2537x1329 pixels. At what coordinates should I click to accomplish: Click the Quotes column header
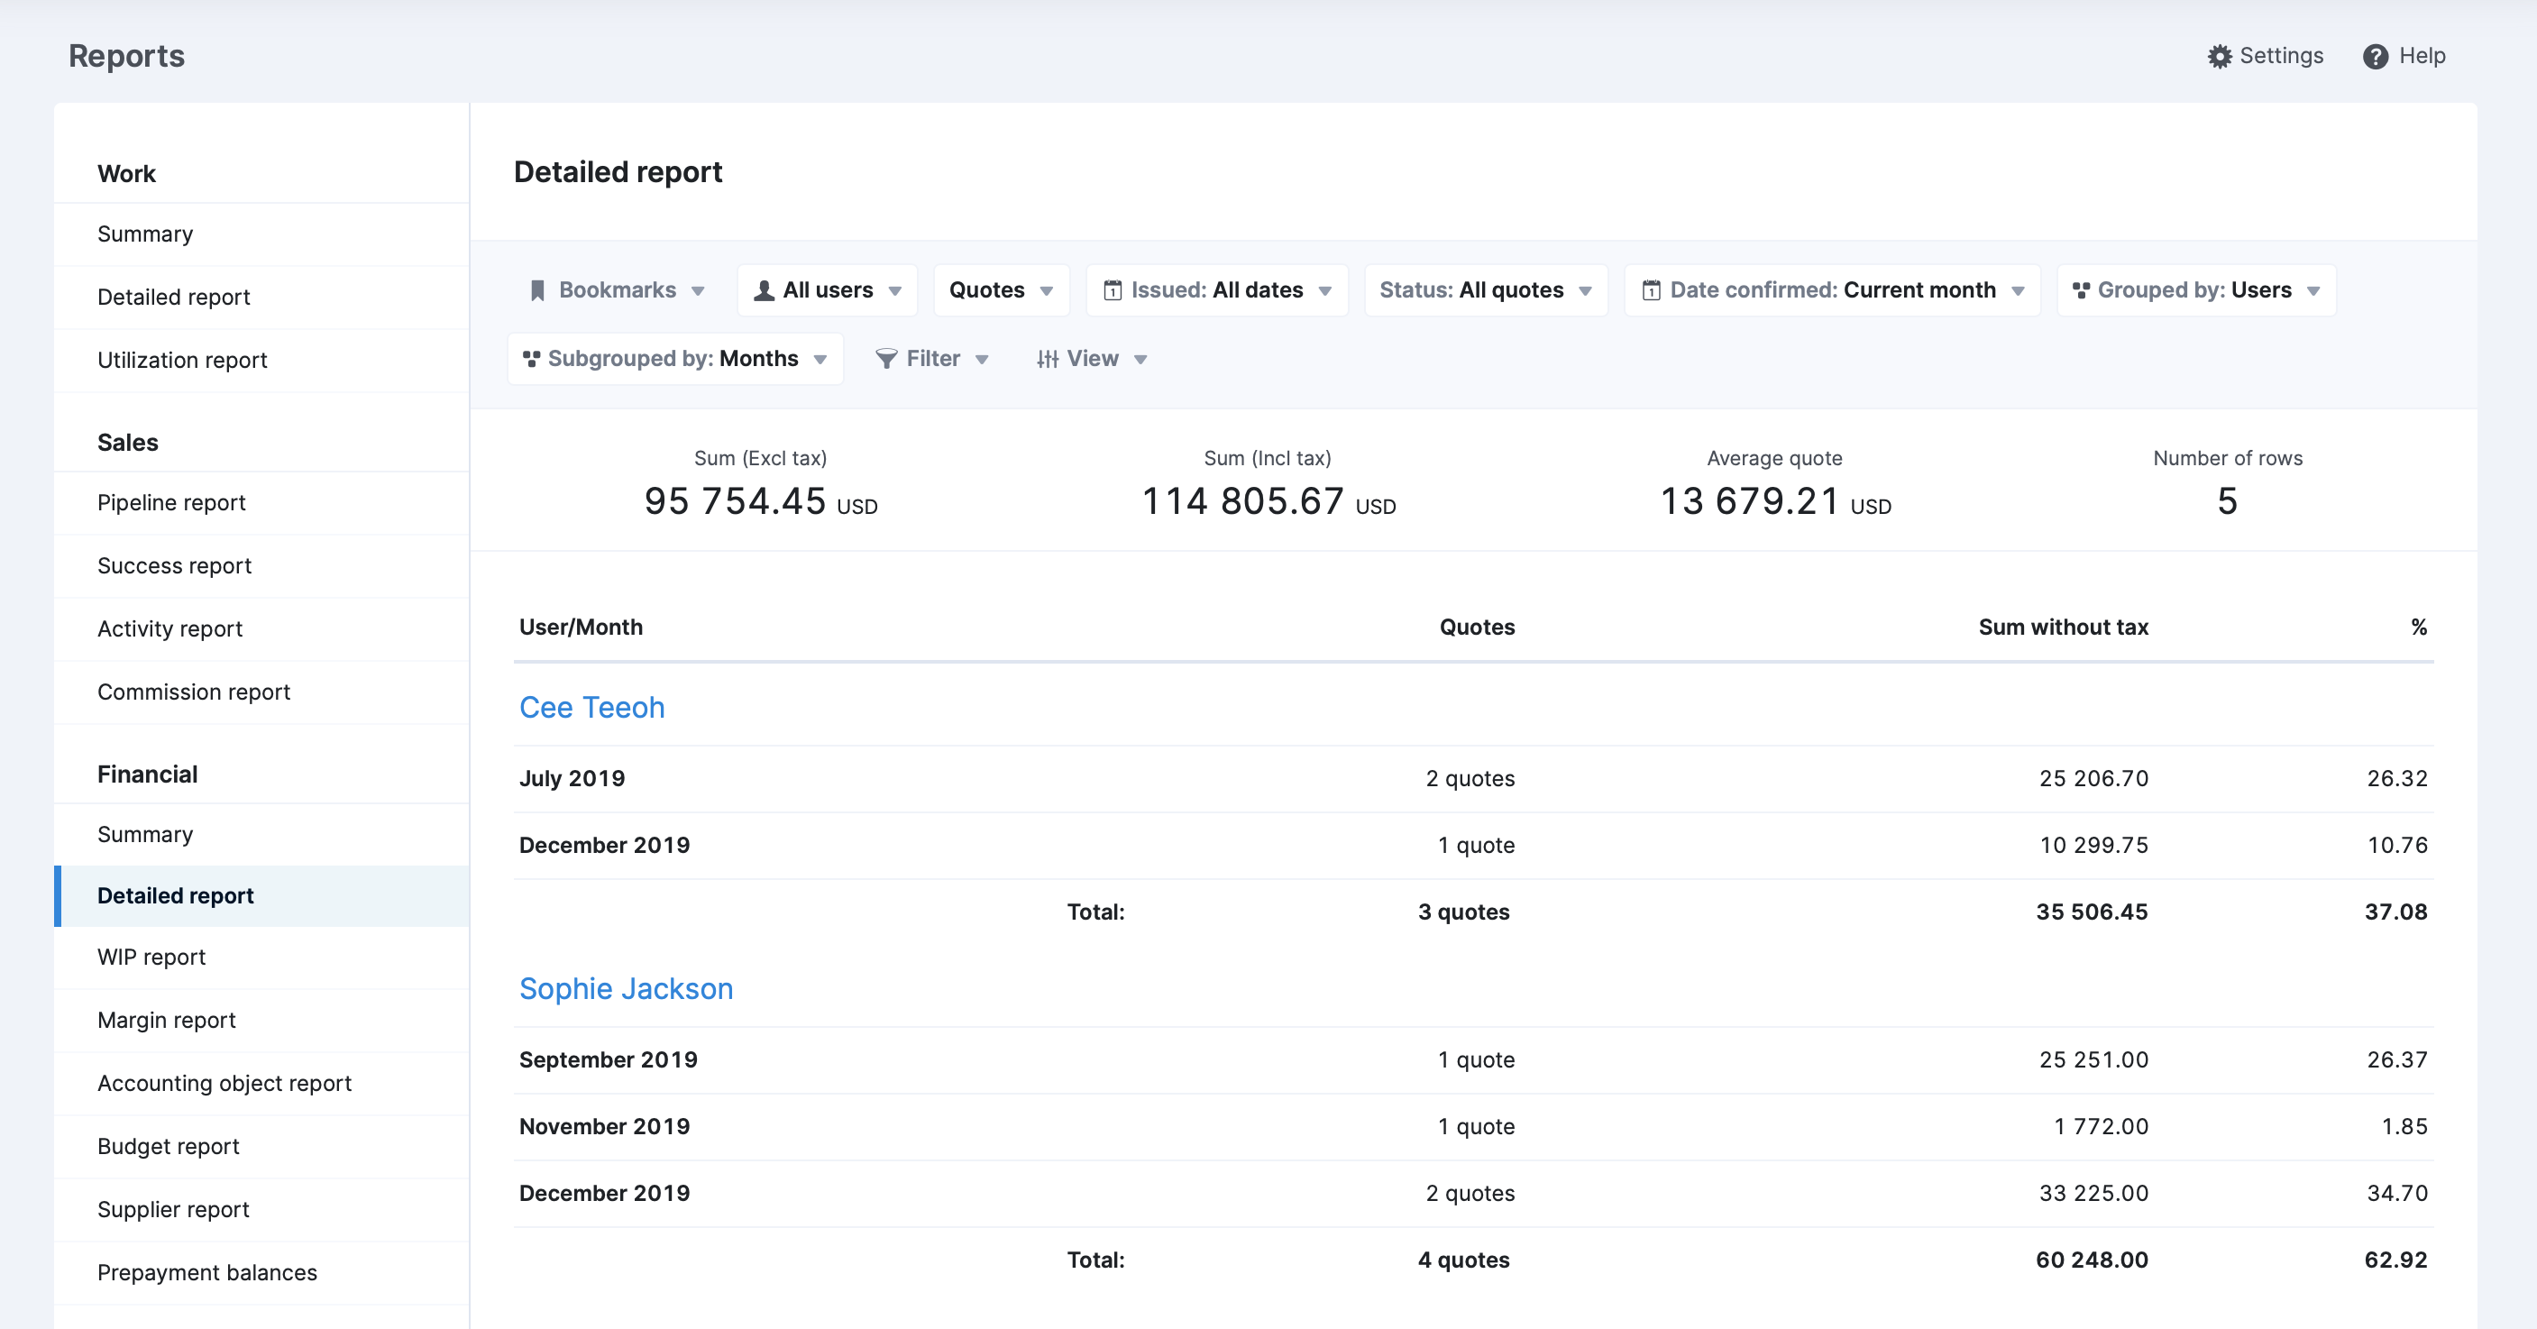pos(1478,628)
